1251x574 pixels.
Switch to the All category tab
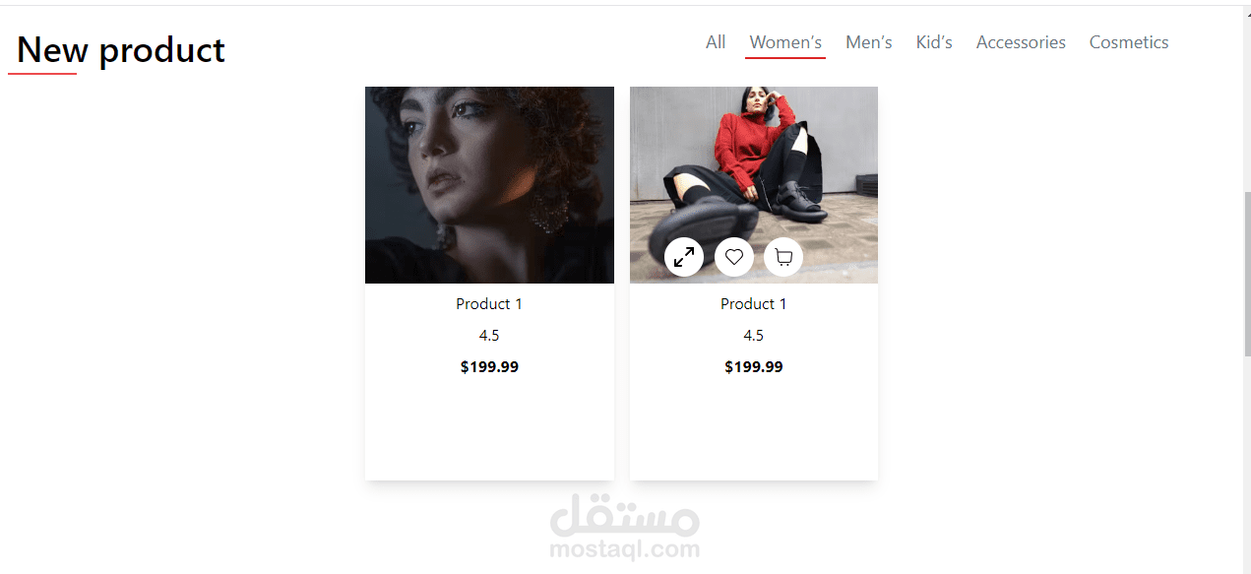click(716, 42)
